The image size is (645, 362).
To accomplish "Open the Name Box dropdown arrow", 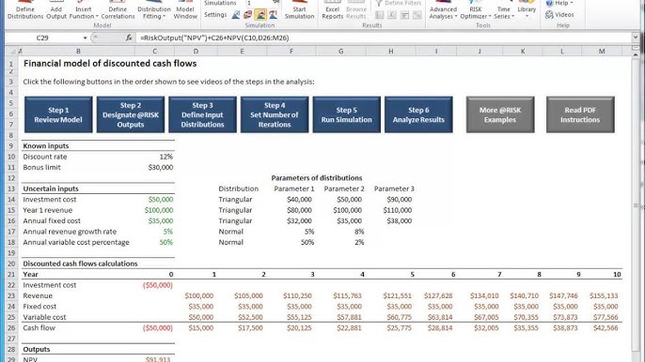I will pos(85,38).
